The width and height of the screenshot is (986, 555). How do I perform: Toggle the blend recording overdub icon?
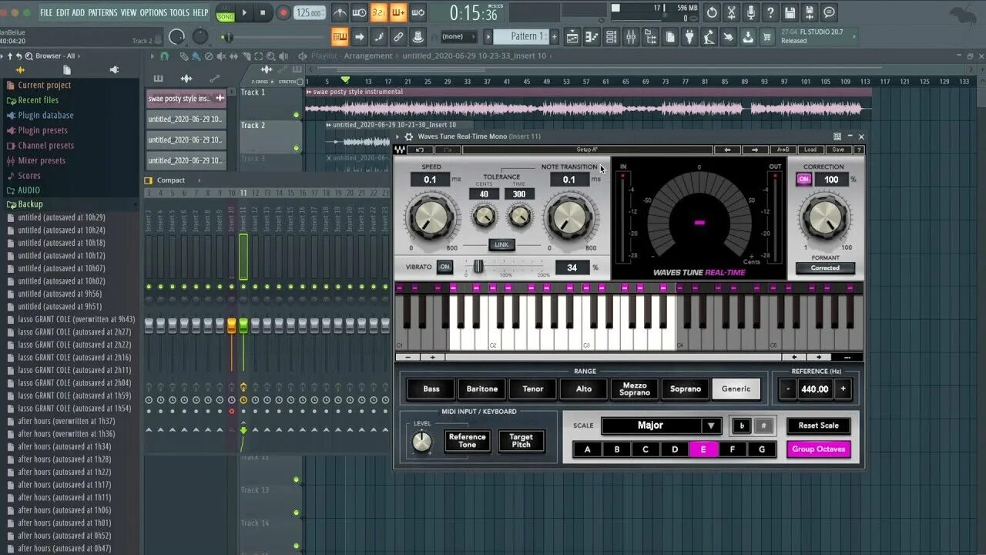(x=398, y=12)
